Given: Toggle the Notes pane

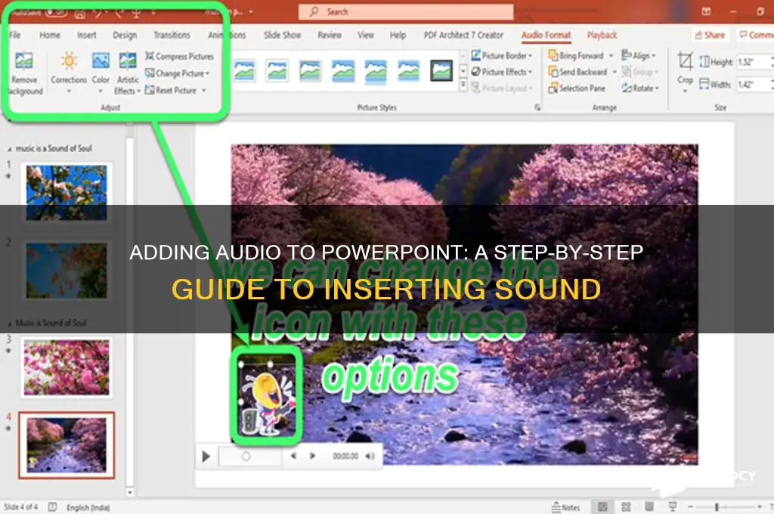Looking at the screenshot, I should [565, 507].
